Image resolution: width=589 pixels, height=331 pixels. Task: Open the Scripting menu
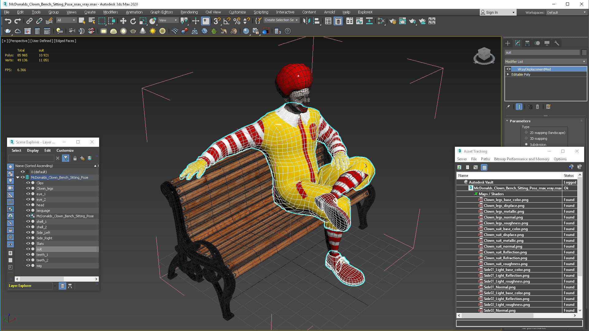(x=261, y=12)
